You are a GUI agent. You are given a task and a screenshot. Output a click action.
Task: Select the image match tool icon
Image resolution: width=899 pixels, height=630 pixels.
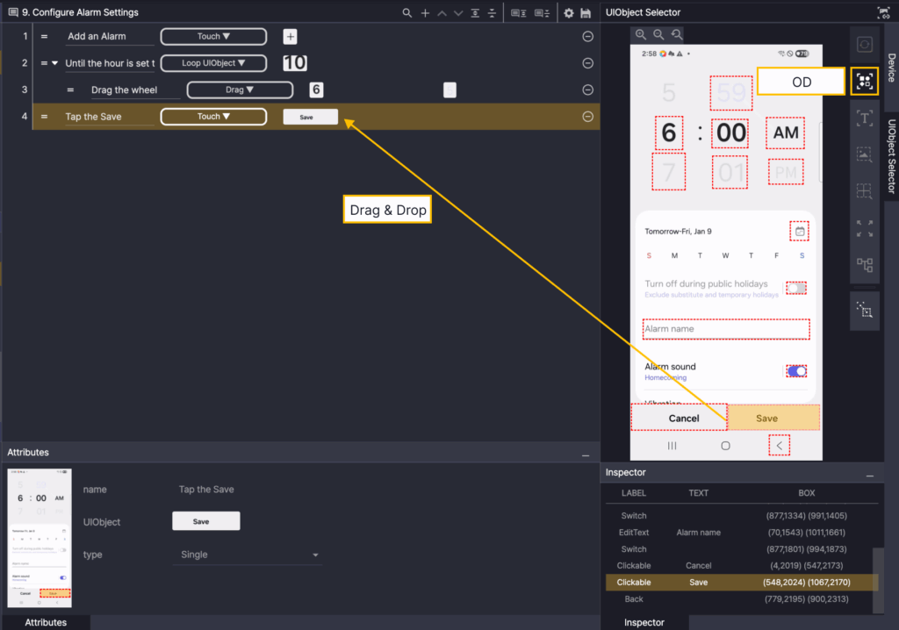click(x=865, y=154)
